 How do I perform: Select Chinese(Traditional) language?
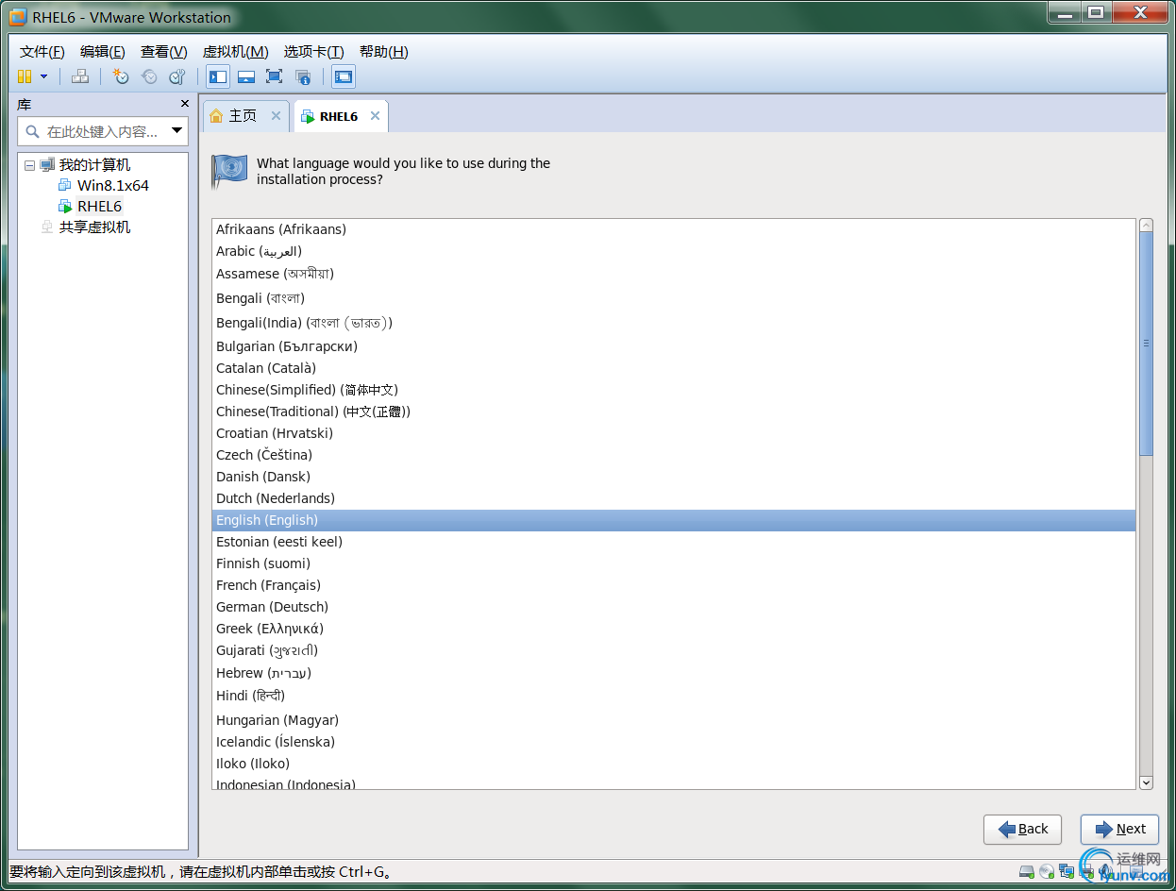674,412
